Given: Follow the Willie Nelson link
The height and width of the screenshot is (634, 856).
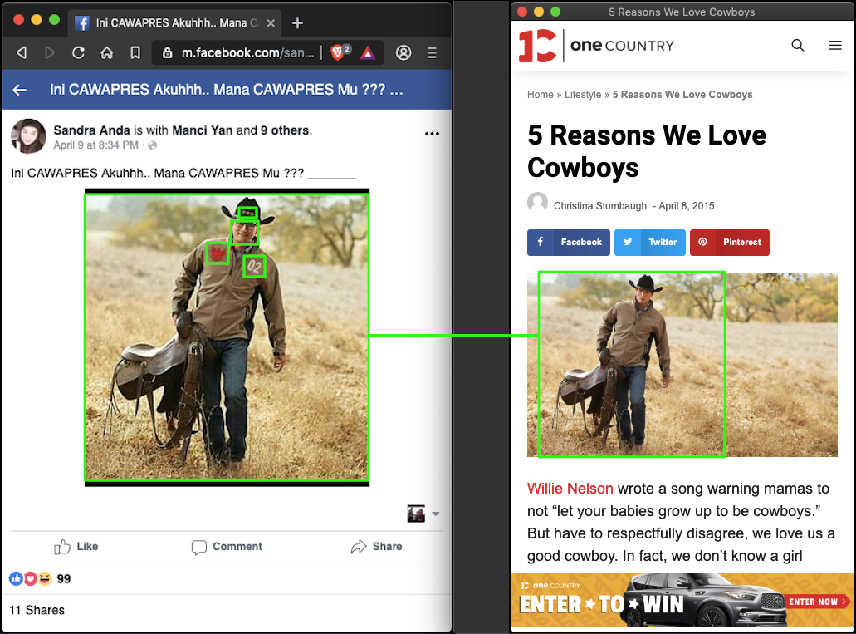Looking at the screenshot, I should 570,488.
